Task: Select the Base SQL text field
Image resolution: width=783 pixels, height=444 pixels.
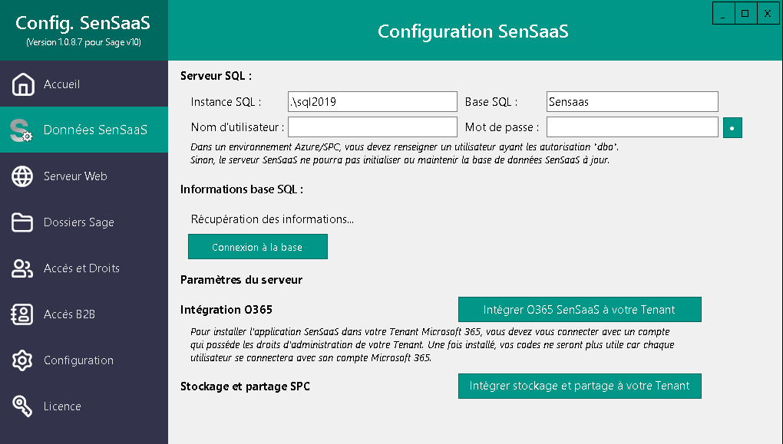Action: (631, 101)
